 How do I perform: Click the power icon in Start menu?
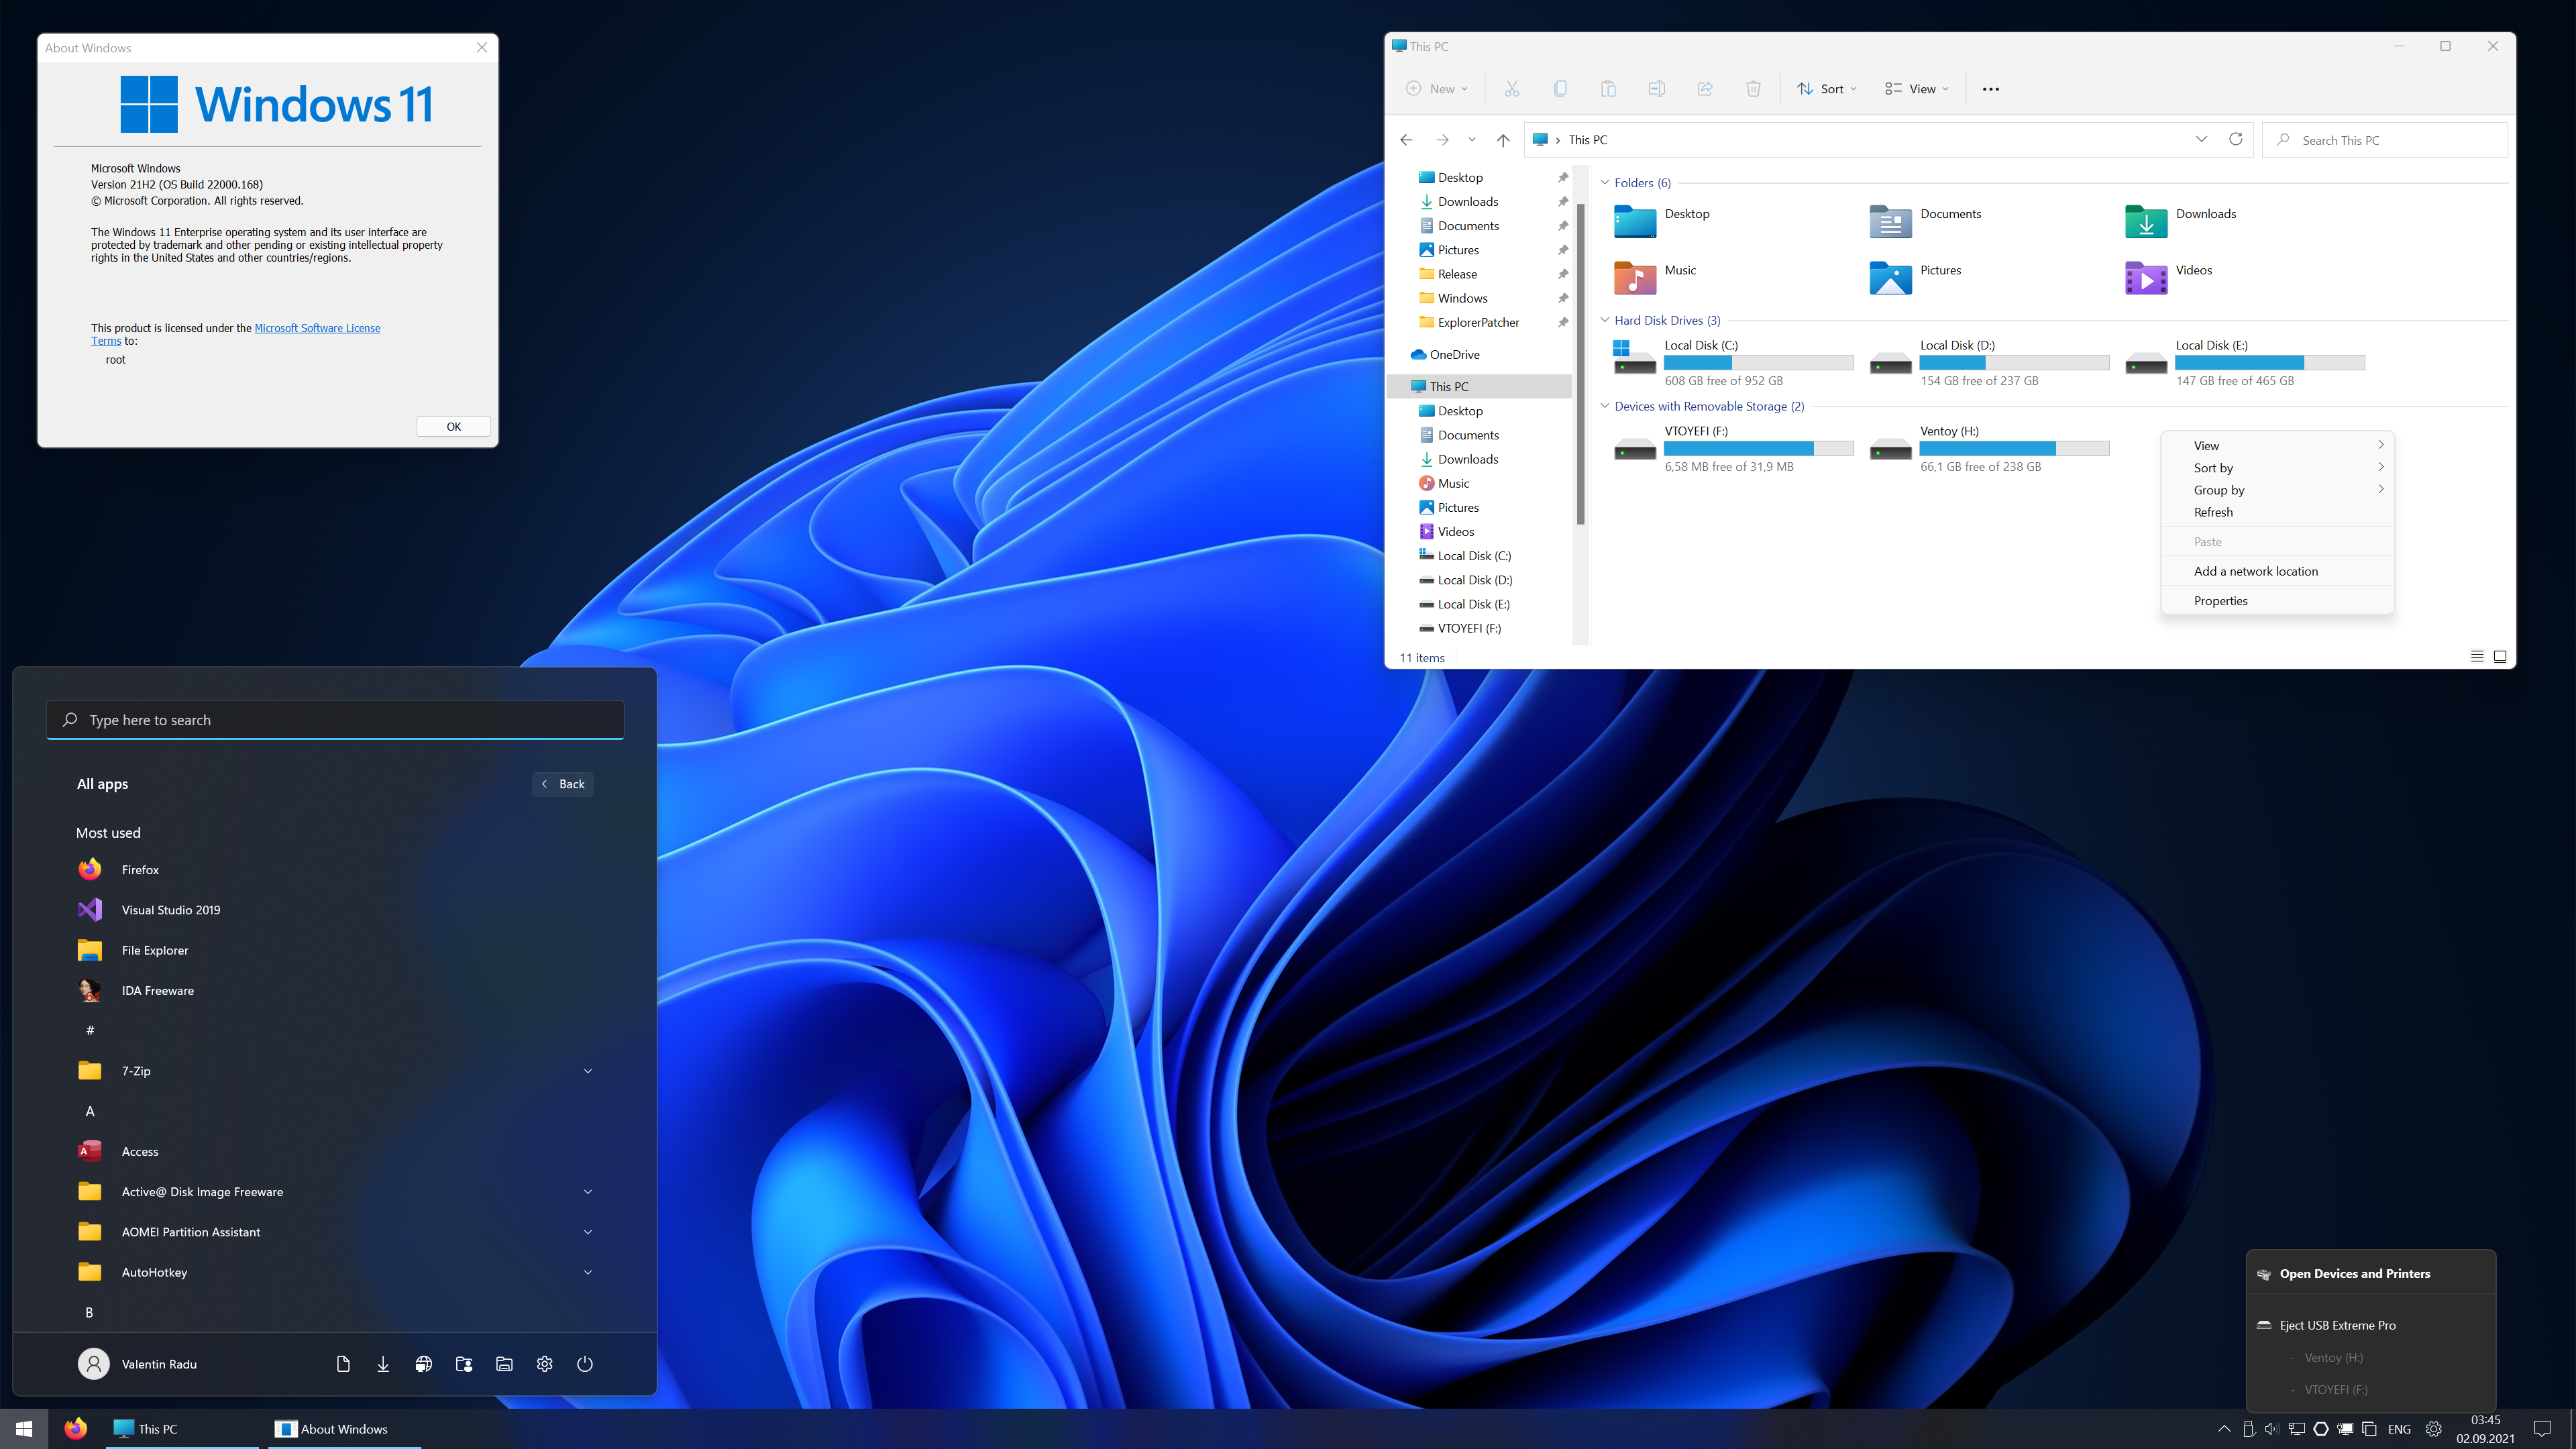(x=585, y=1364)
